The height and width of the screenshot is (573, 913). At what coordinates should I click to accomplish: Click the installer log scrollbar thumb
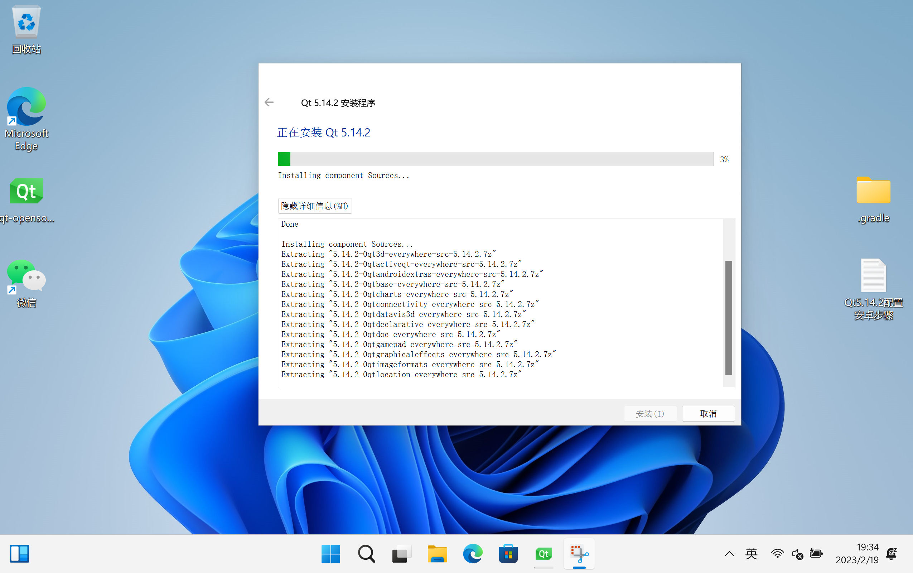coord(728,318)
